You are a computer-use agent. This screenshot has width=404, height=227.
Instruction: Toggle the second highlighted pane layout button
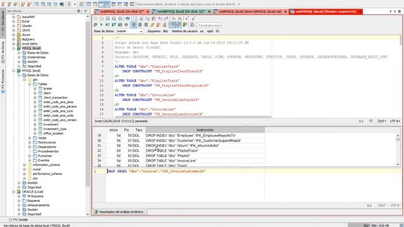click(x=178, y=25)
